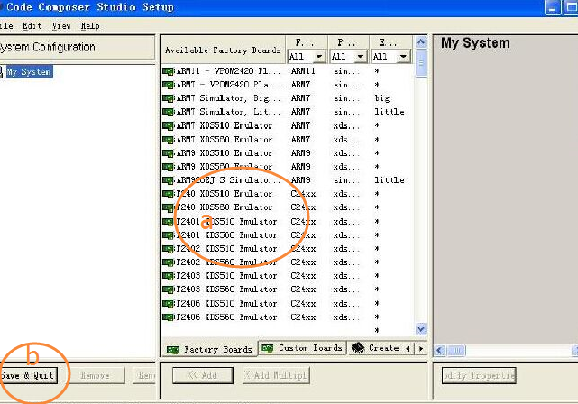Image resolution: width=578 pixels, height=404 pixels.
Task: Open the Help menu
Action: [x=90, y=26]
